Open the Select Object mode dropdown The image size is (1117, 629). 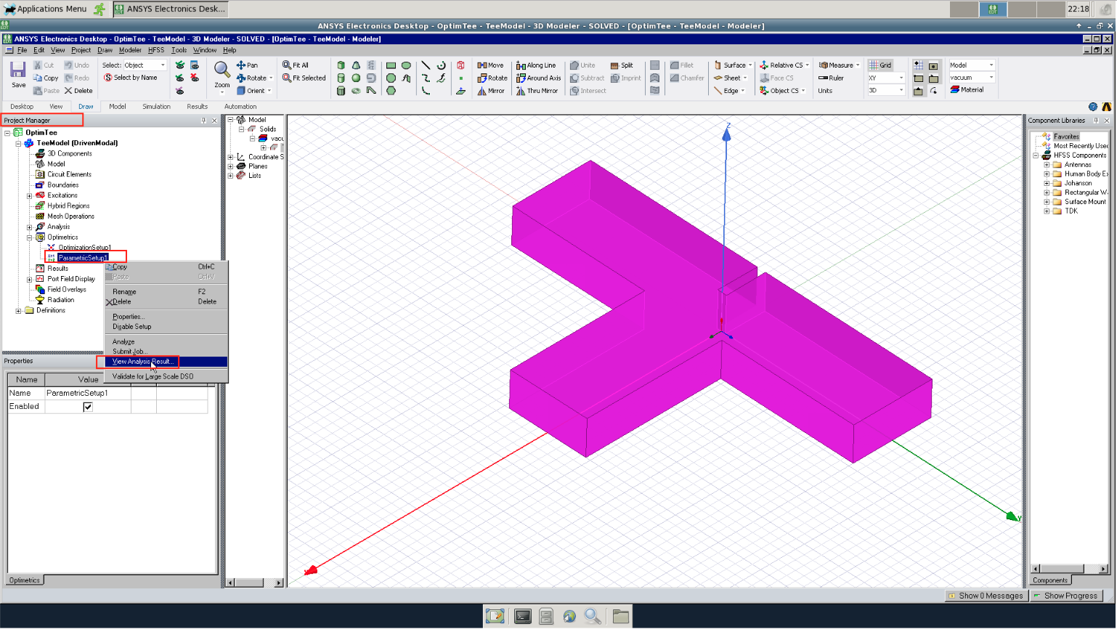point(163,65)
